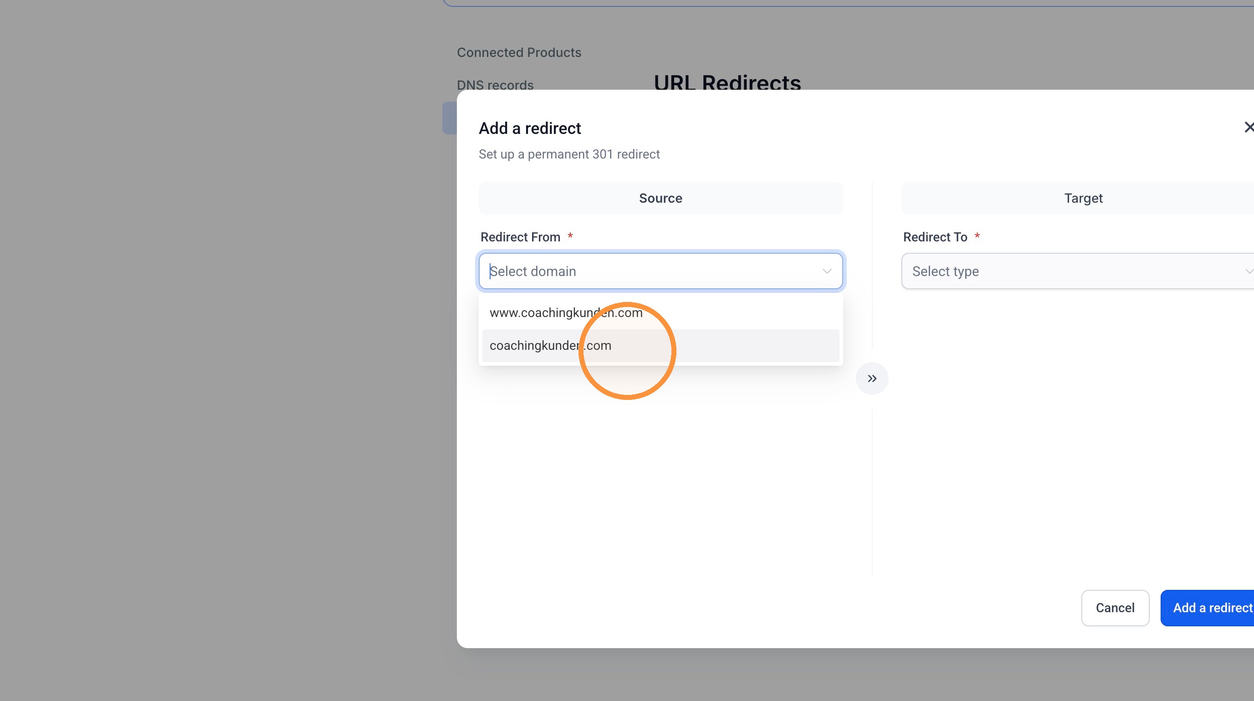This screenshot has height=701, width=1254.
Task: Click the URL Redirects heading
Action: click(x=727, y=82)
